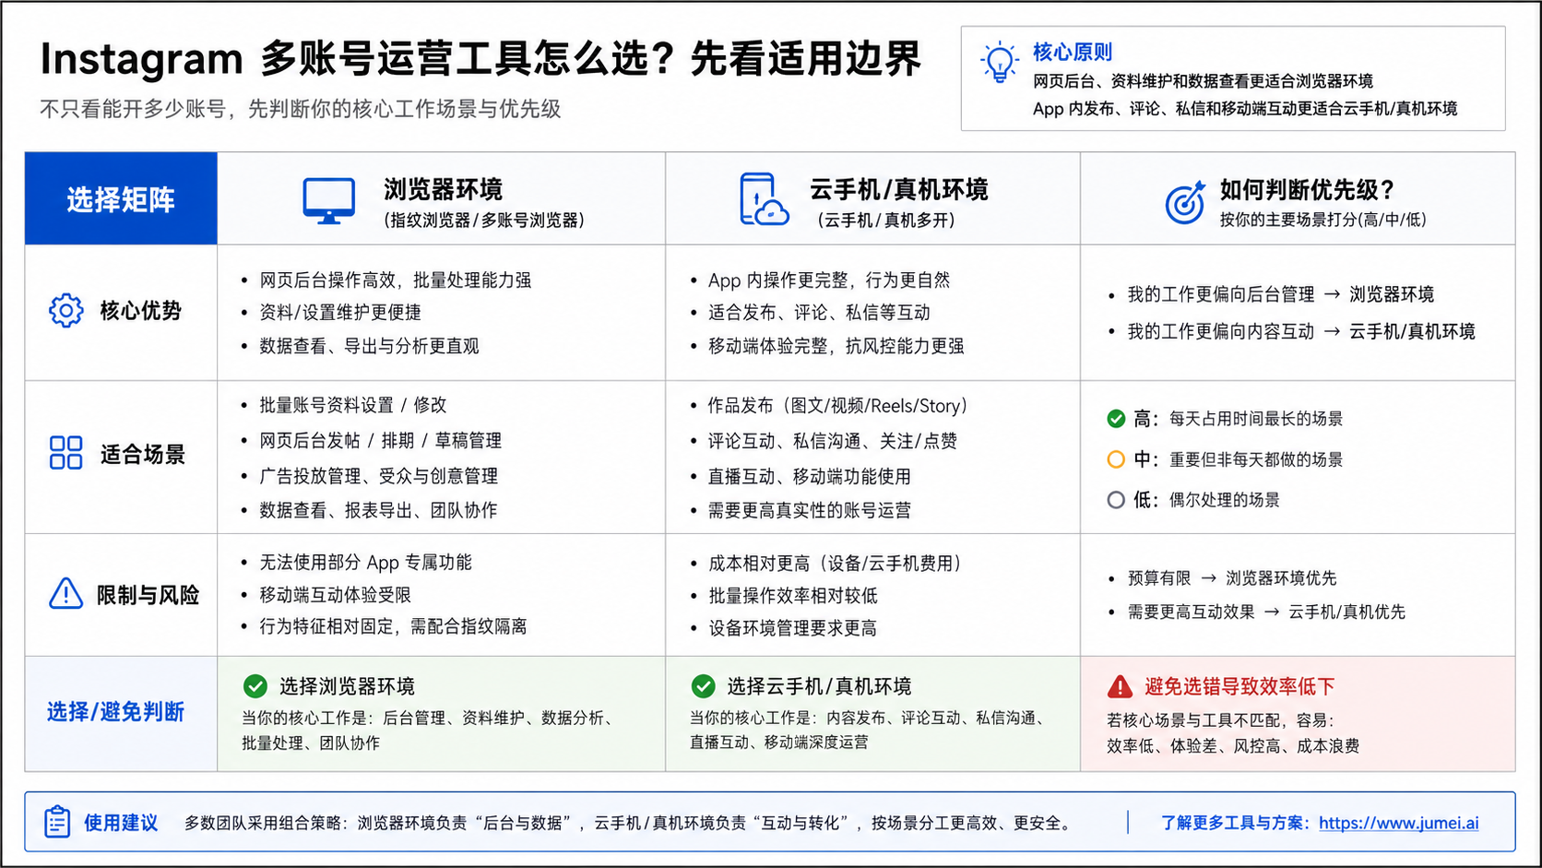This screenshot has width=1542, height=868.
Task: Click the bullet 成本相对更高（设备/云手机费用）
Action: pyautogui.click(x=835, y=563)
